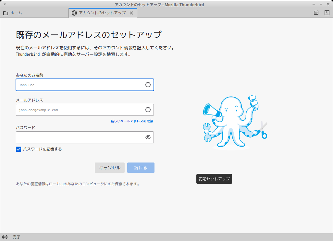Click the キャンセル button
This screenshot has width=333, height=241.
110,168
